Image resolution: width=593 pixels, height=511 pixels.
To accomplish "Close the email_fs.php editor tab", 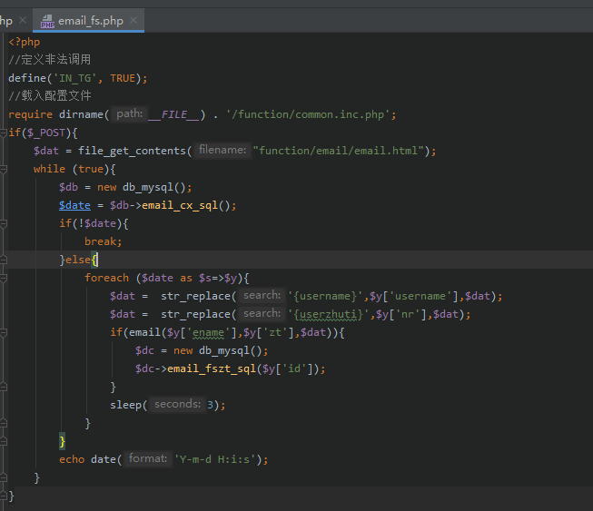I will click(x=133, y=20).
